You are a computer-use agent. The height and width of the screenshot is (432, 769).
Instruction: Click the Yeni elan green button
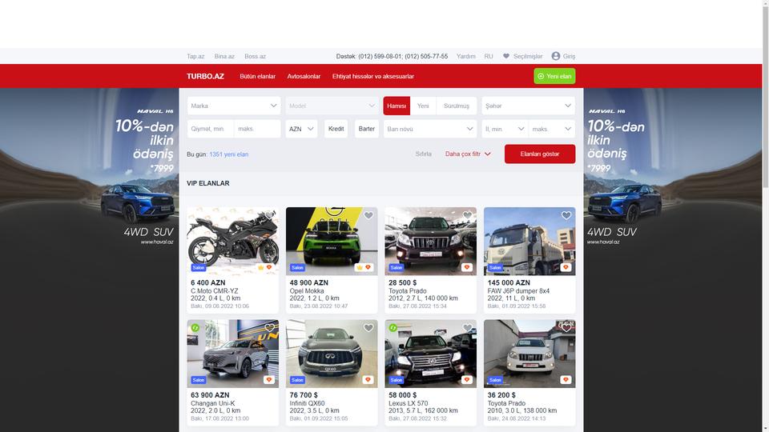click(x=554, y=76)
